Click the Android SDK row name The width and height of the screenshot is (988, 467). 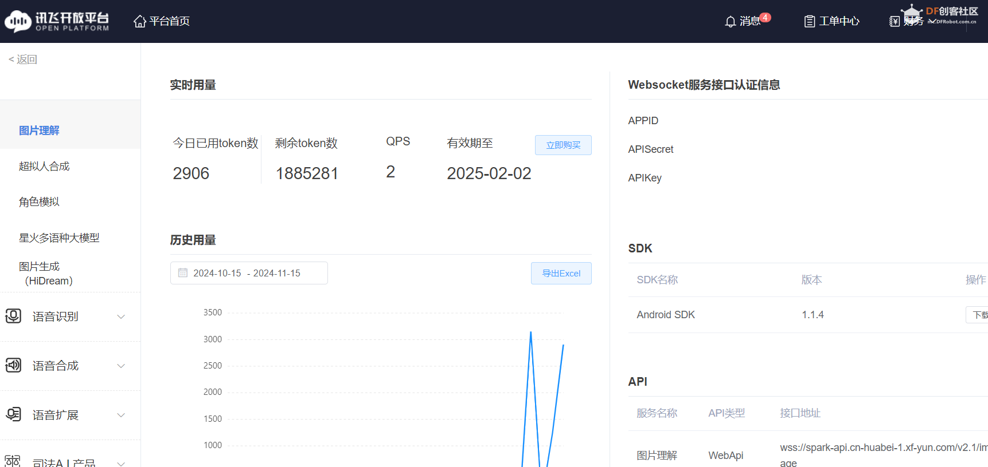pyautogui.click(x=666, y=315)
